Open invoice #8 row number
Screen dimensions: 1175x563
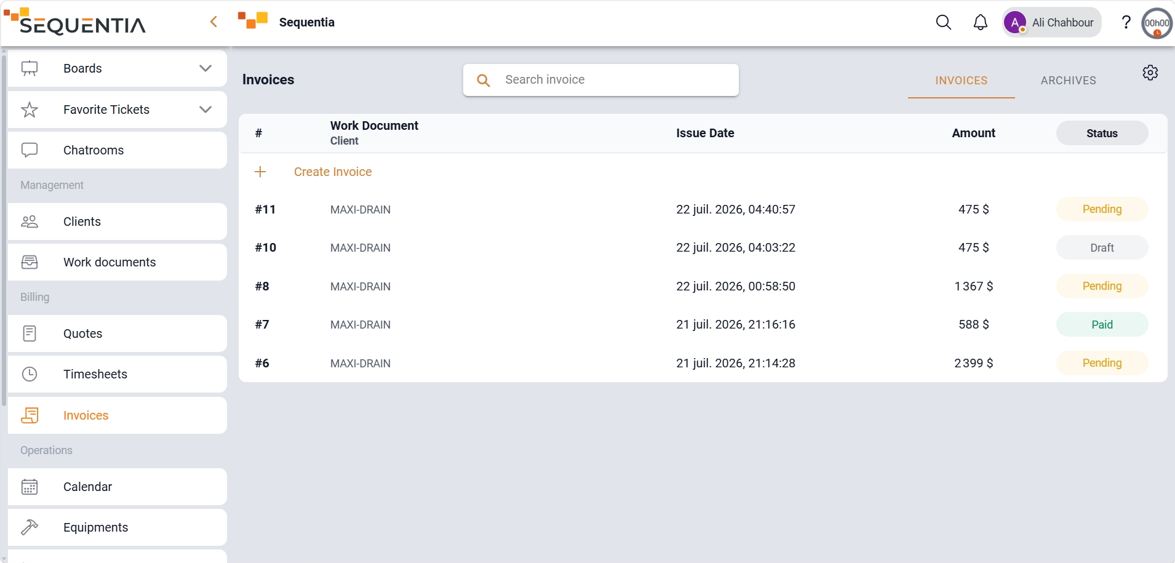(262, 286)
